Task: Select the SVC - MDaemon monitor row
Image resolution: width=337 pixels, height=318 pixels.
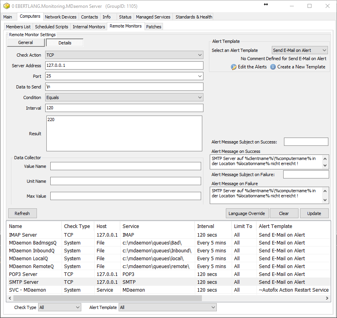Action: click(27, 290)
